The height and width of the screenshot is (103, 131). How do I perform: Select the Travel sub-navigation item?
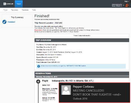[5, 10]
